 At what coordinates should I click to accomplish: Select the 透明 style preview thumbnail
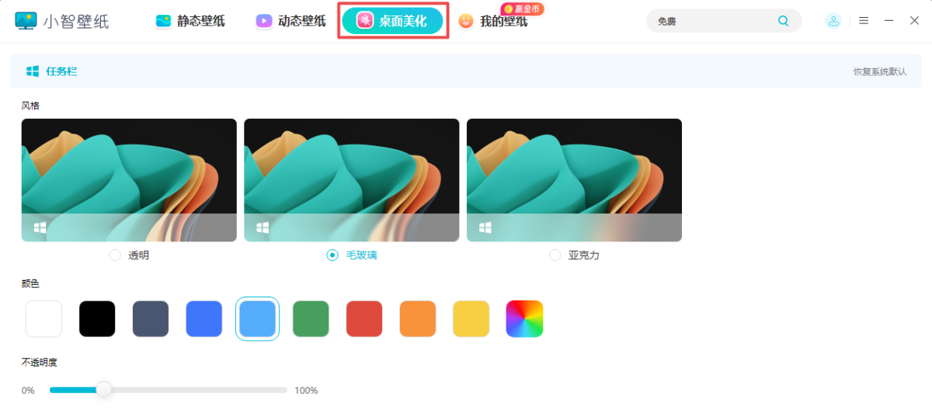[x=129, y=180]
